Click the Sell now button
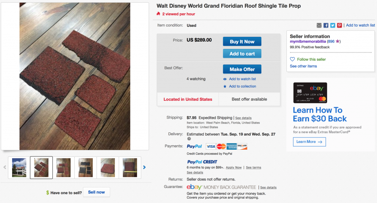Screen dimensions: 377x203 coord(96,192)
